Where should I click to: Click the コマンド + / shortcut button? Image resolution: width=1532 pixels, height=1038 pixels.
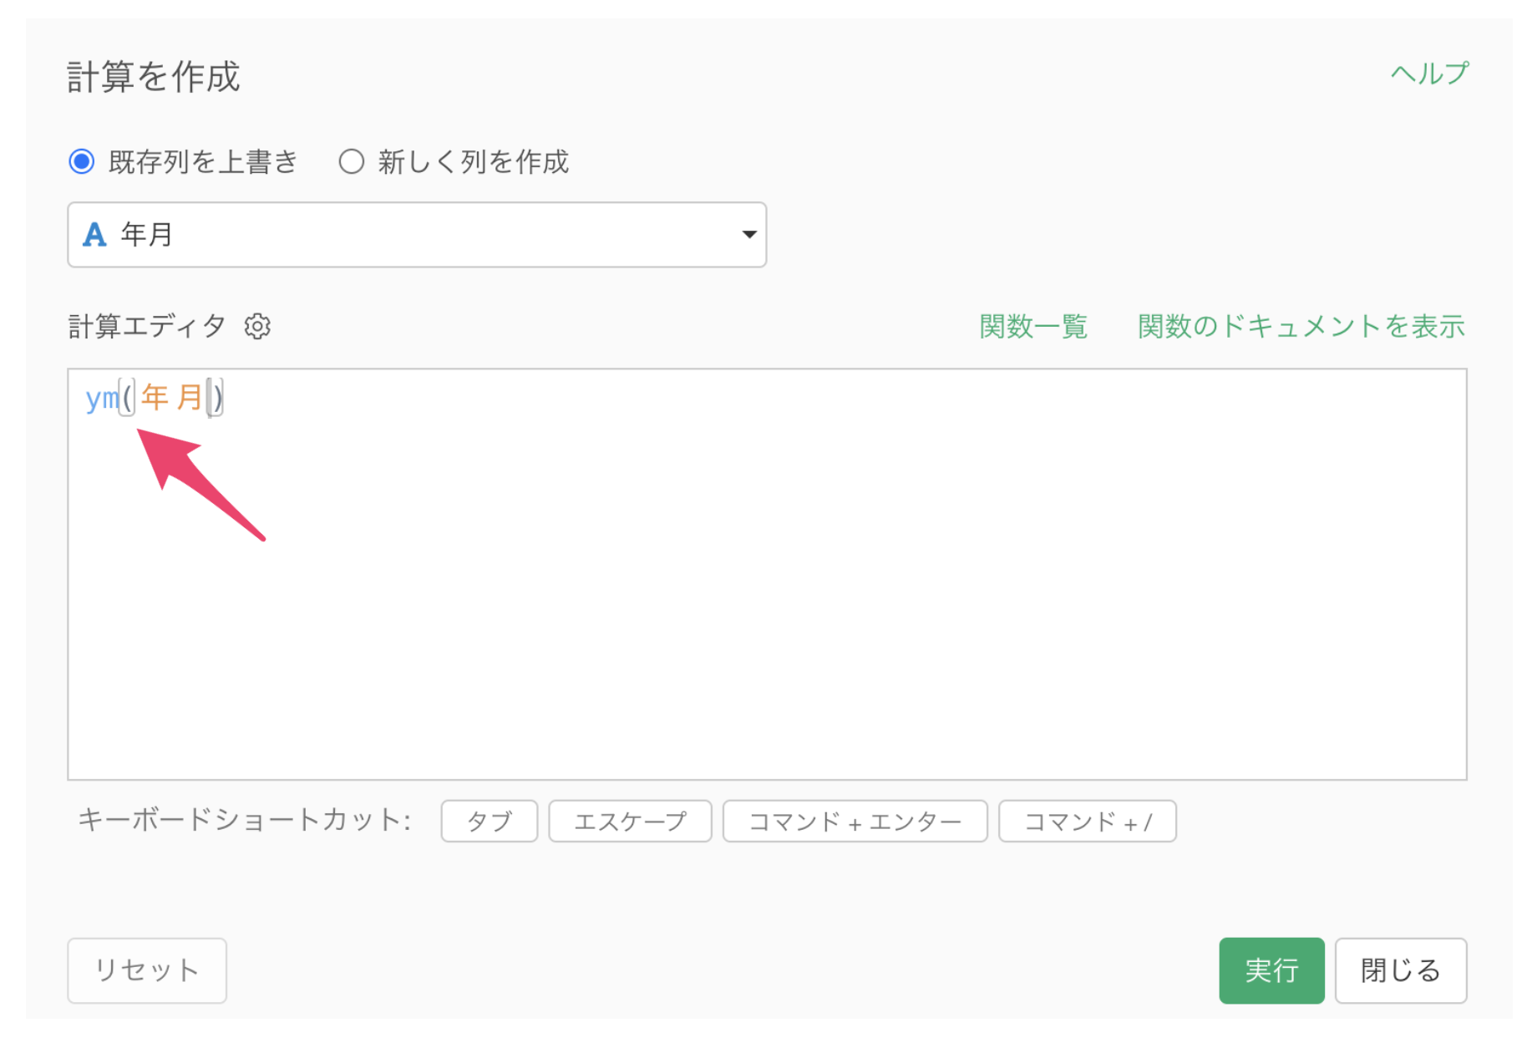(x=1087, y=822)
